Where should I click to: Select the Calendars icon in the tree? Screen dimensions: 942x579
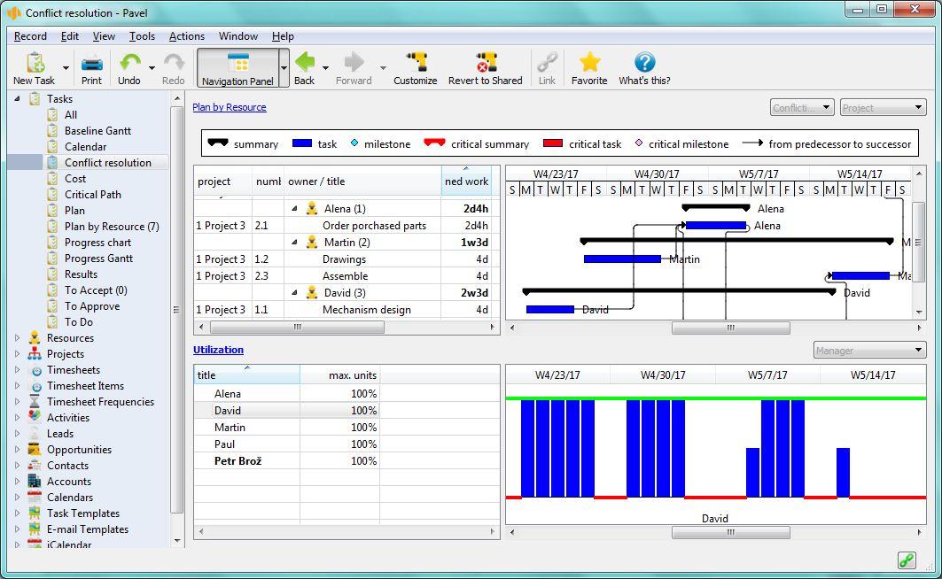35,497
